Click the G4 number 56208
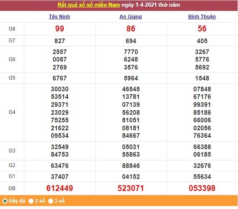The image size is (238, 209). 131,113
